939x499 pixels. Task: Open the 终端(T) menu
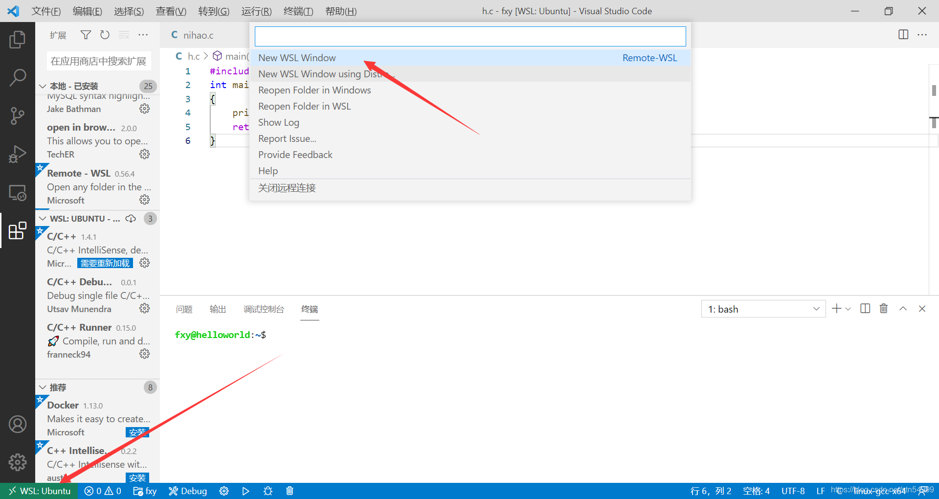click(298, 11)
